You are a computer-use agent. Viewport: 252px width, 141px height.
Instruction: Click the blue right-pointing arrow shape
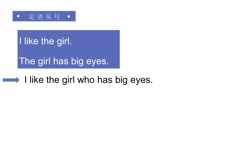(11, 80)
